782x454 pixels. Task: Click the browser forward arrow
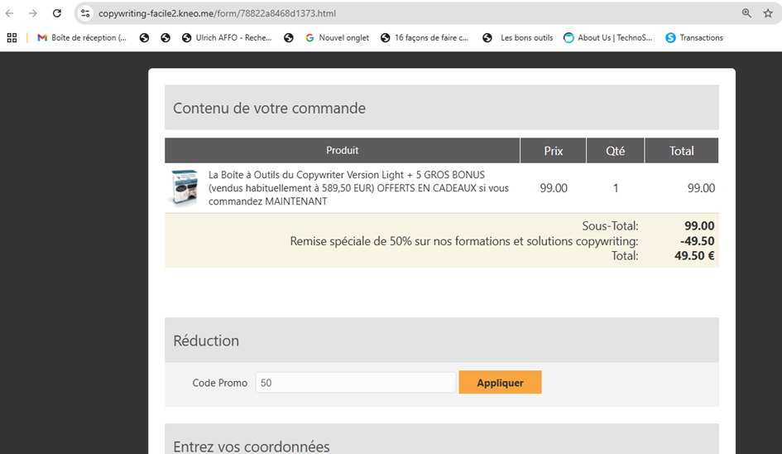point(33,13)
